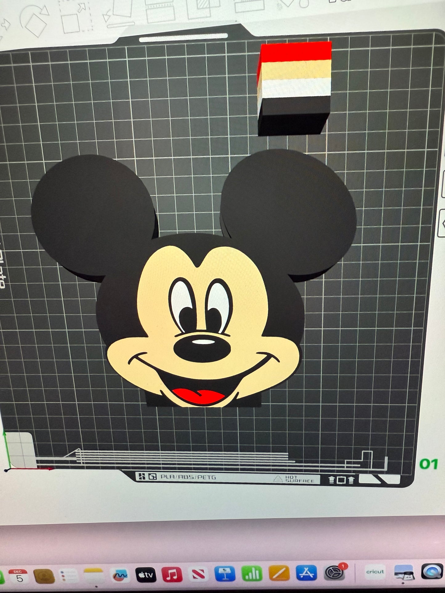Launch the App Store from the Dock
Screen dimensions: 445x593
[306, 573]
